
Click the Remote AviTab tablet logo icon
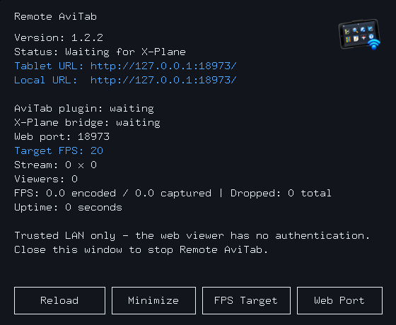[360, 35]
